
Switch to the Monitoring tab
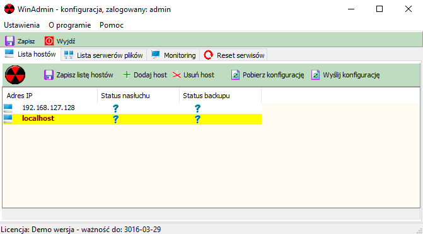point(173,55)
